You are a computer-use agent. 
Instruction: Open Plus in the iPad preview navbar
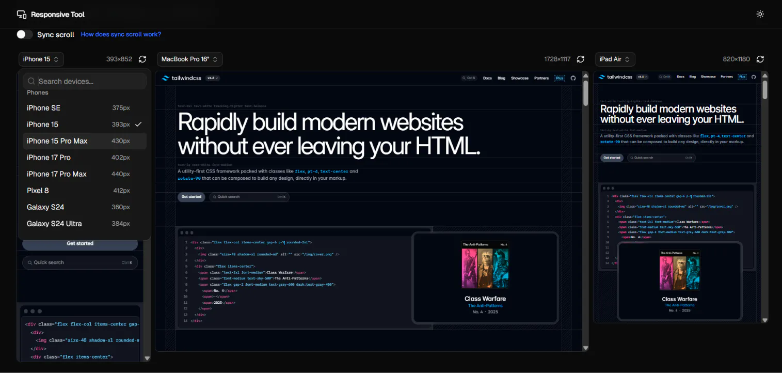point(742,77)
